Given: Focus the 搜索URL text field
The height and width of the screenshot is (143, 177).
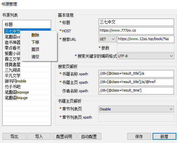Looking at the screenshot, I should pos(146,39).
